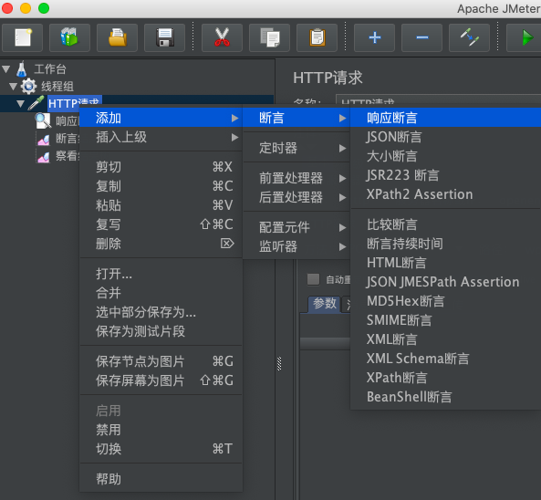Click the HTTP请求 pipette icon in tree
The width and height of the screenshot is (541, 500).
(36, 103)
